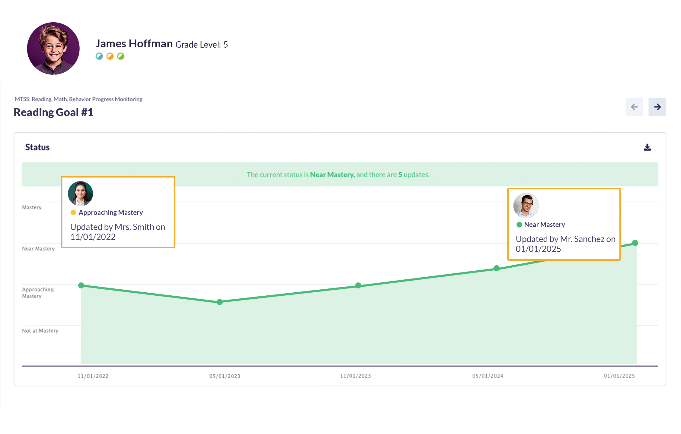Viewport: 681px width, 434px height.
Task: Select the 05/01/2023 data point
Action: point(220,302)
